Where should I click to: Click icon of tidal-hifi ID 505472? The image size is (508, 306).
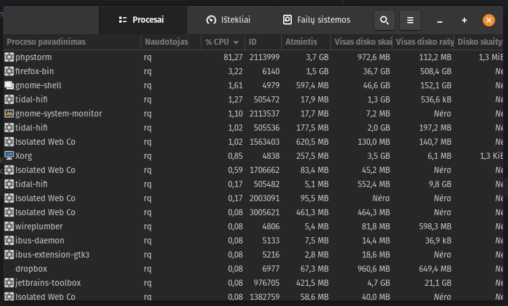coord(9,99)
